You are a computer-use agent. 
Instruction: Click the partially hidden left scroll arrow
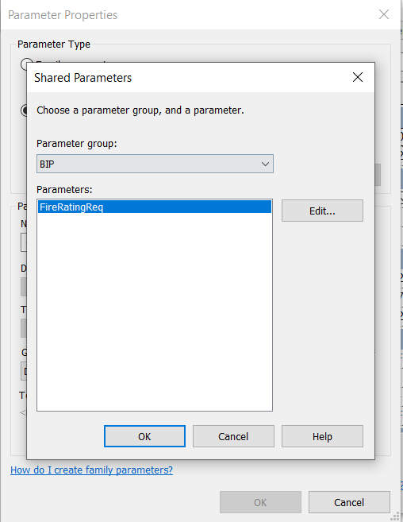[x=23, y=413]
